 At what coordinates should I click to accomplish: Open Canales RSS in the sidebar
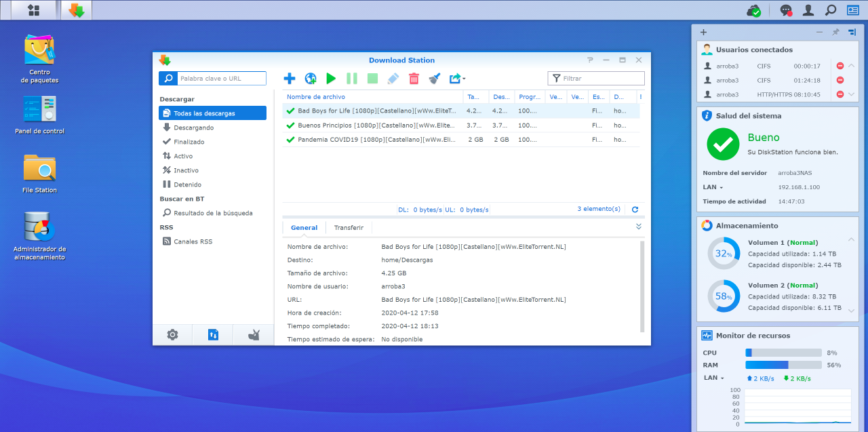click(x=193, y=241)
